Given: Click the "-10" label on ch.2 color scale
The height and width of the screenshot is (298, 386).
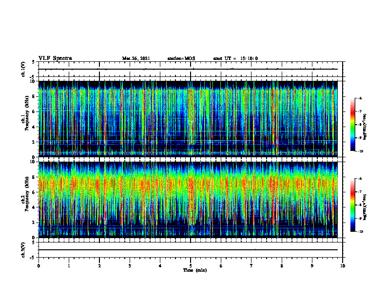Looking at the screenshot, I should pyautogui.click(x=360, y=232).
